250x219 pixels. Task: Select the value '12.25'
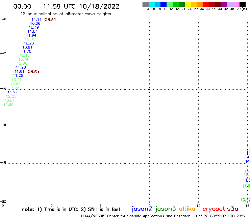tap(11, 96)
